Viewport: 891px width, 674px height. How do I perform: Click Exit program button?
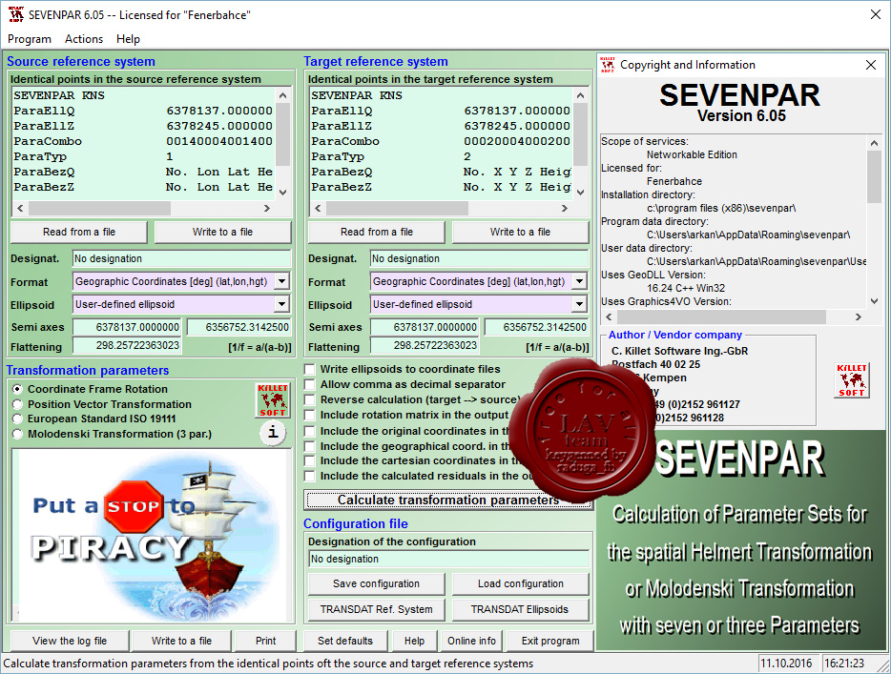pos(550,641)
